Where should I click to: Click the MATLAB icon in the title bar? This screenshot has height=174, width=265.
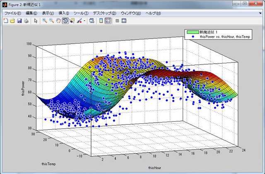coord(5,5)
